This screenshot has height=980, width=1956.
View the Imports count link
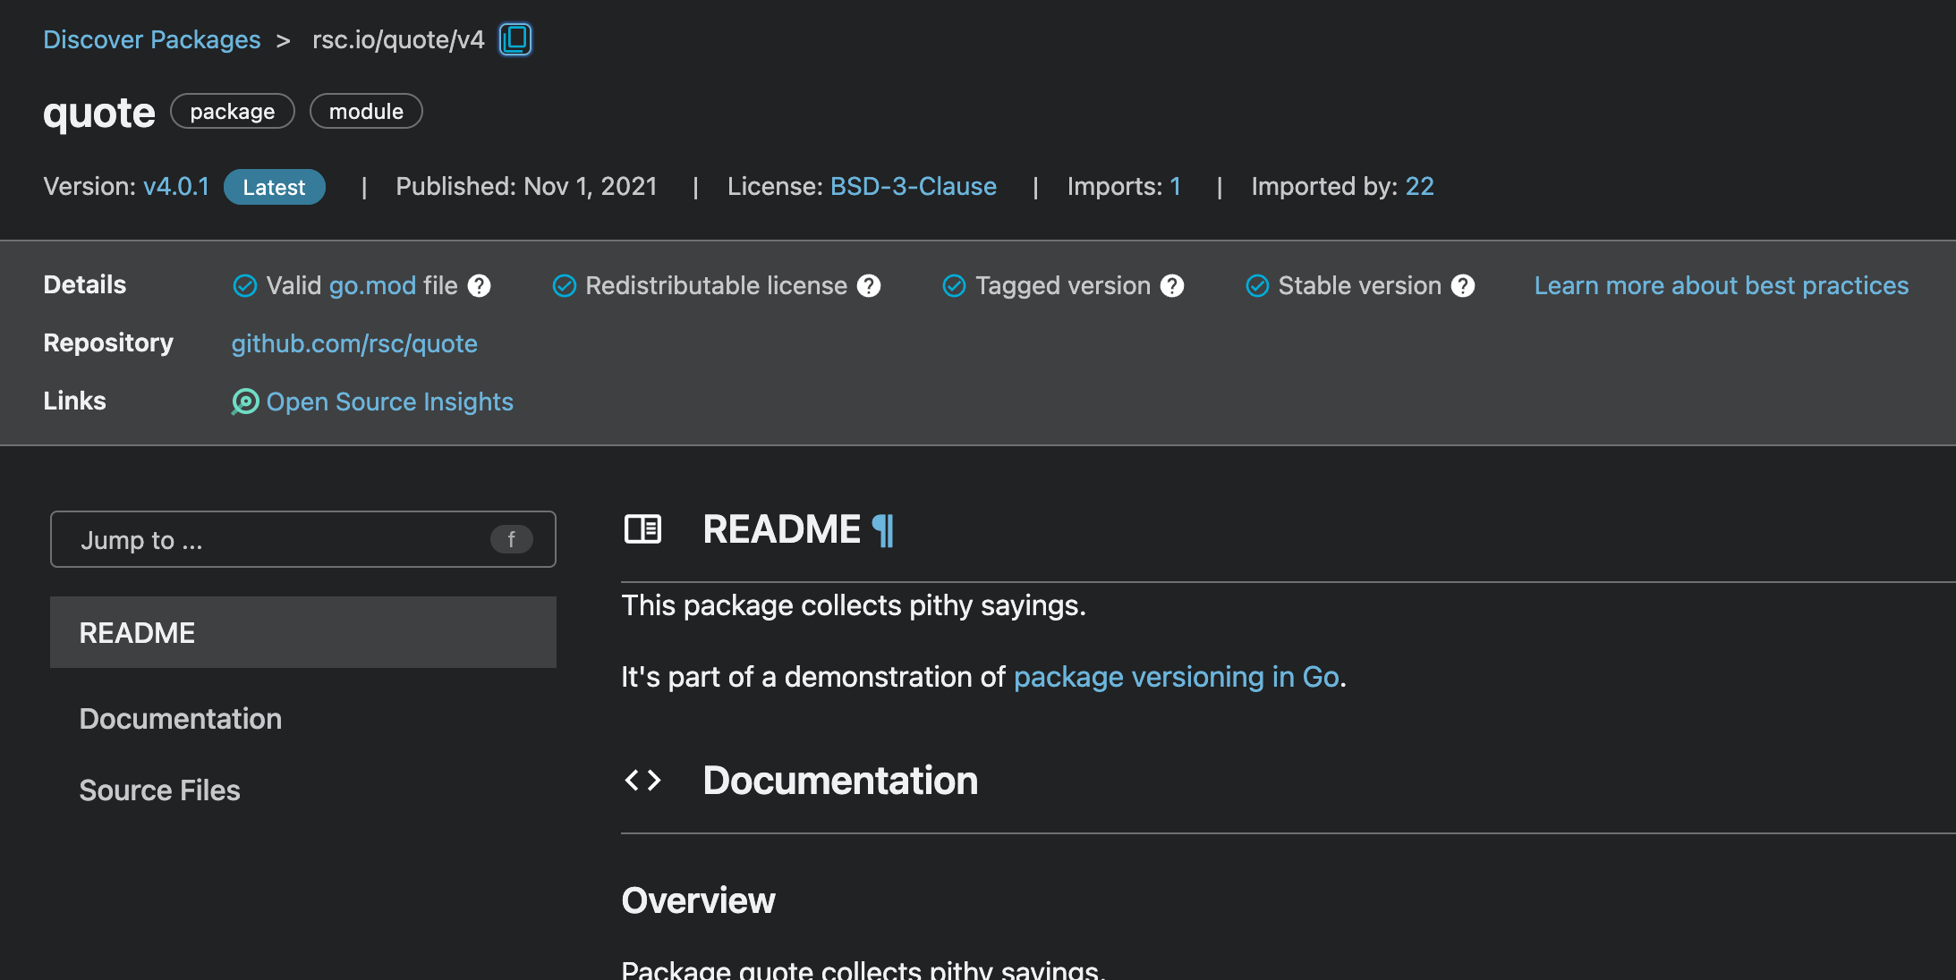(x=1176, y=187)
